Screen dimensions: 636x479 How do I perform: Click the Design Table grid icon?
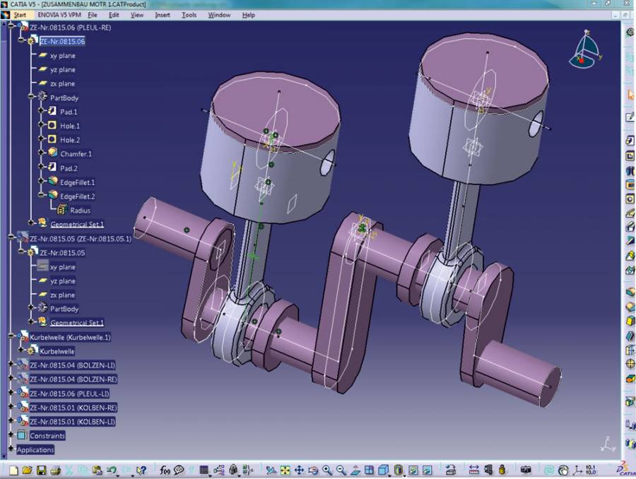point(204,470)
